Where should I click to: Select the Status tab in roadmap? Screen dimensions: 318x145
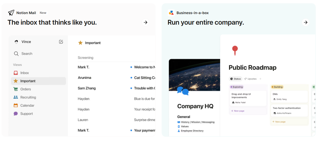click(x=235, y=79)
